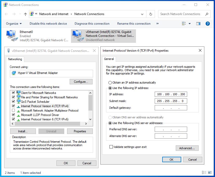Click the IP address field
The width and height of the screenshot is (215, 177).
(171, 94)
